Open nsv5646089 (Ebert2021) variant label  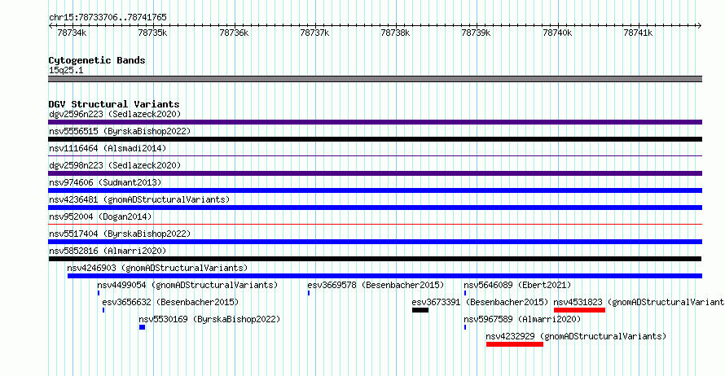(x=517, y=285)
